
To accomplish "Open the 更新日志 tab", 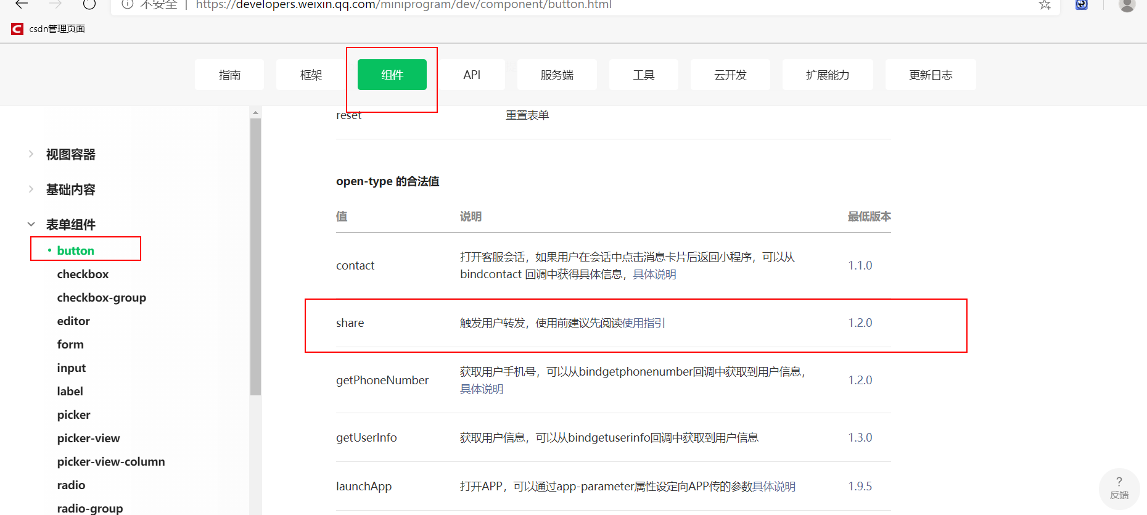I will 931,75.
